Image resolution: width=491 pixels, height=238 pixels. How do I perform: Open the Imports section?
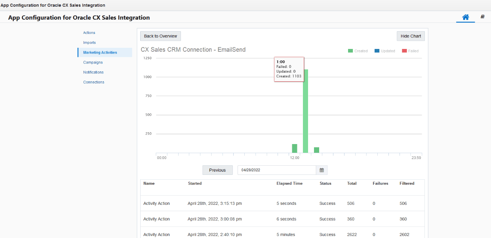click(89, 42)
